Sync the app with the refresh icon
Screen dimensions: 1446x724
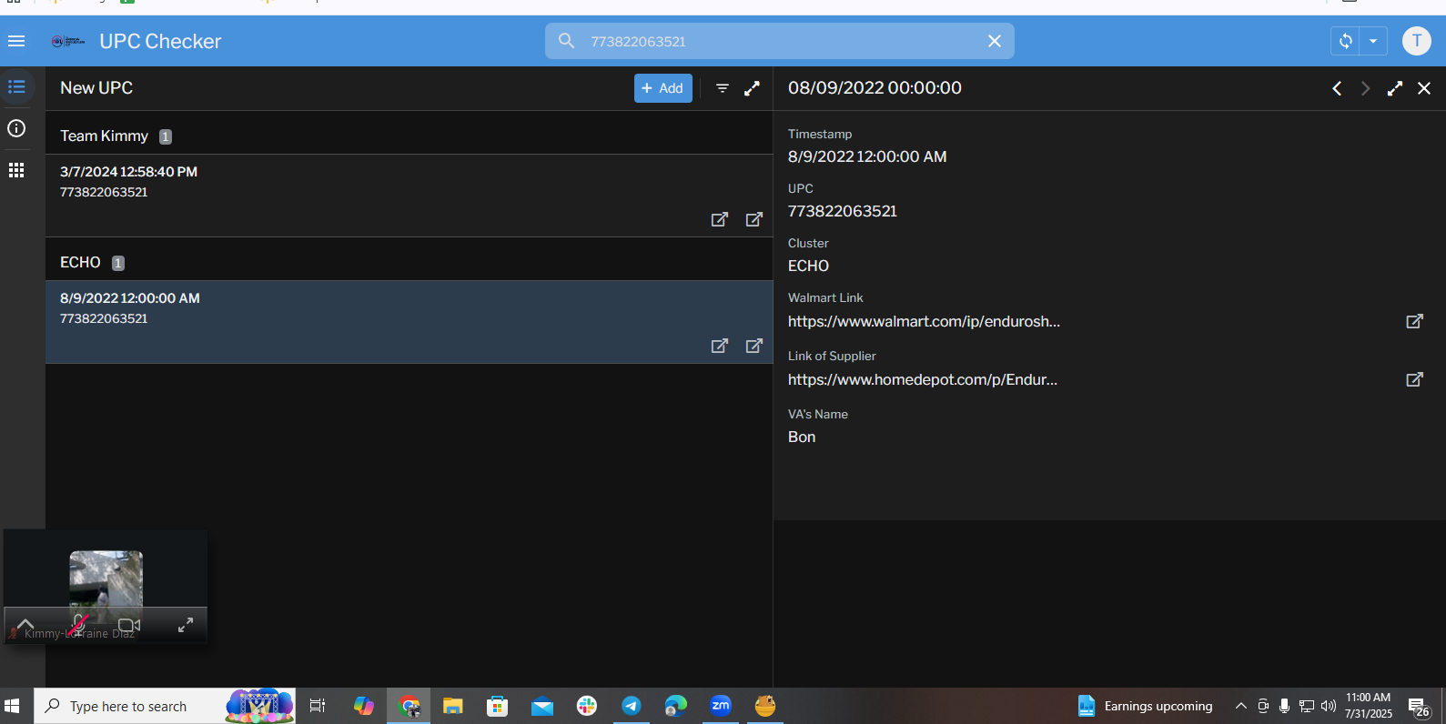click(x=1346, y=41)
